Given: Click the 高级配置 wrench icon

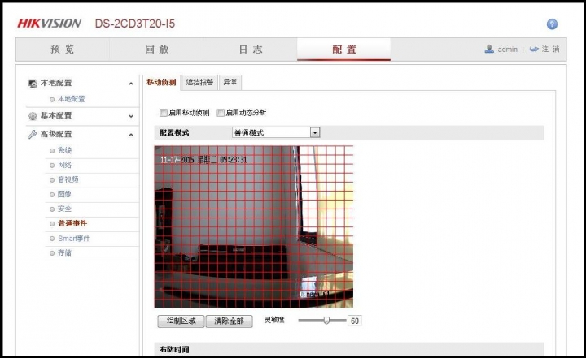Looking at the screenshot, I should coord(32,134).
